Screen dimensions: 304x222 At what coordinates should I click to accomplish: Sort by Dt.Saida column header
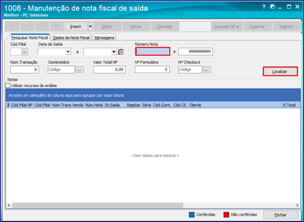[115, 105]
